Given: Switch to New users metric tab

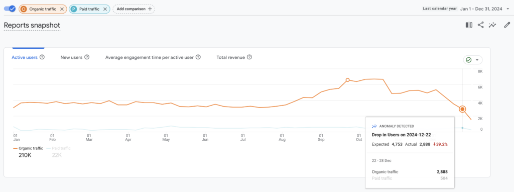Looking at the screenshot, I should coord(71,57).
